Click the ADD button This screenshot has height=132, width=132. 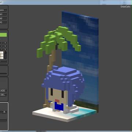click(3, 91)
